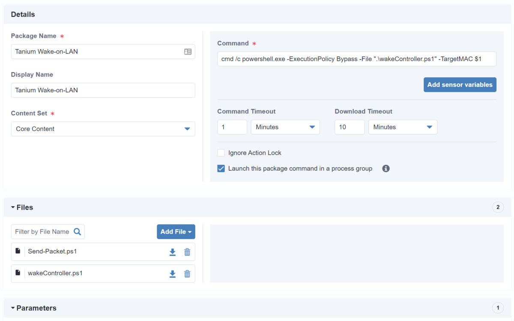Select the wakeController.ps1 file row
This screenshot has width=514, height=321.
coord(103,273)
